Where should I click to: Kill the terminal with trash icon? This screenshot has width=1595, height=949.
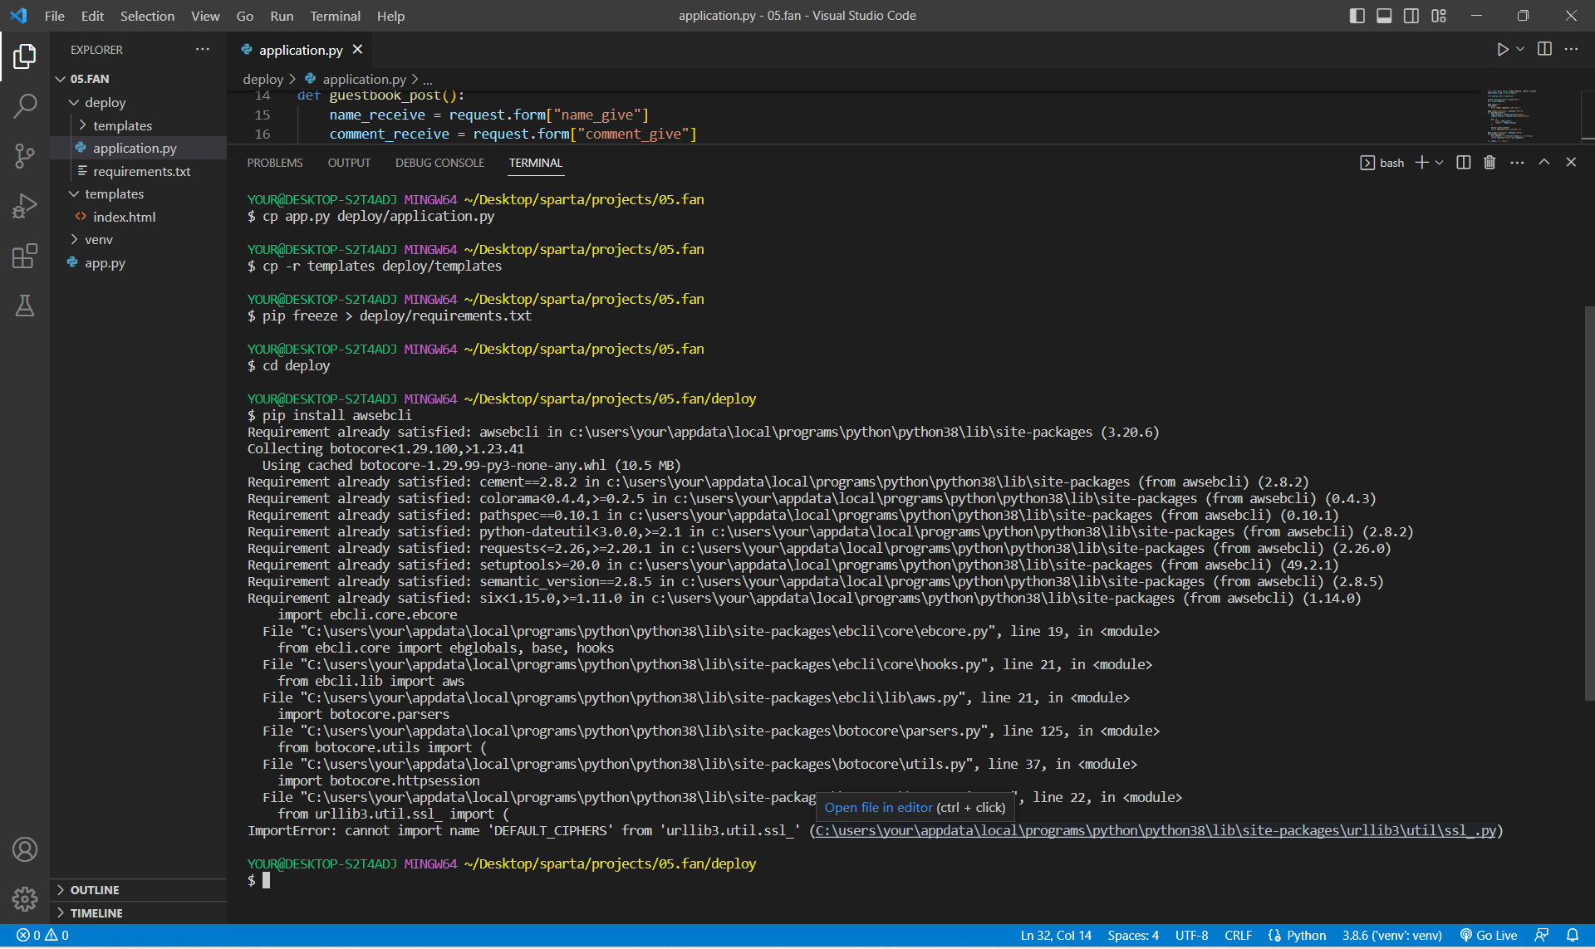[x=1489, y=163]
